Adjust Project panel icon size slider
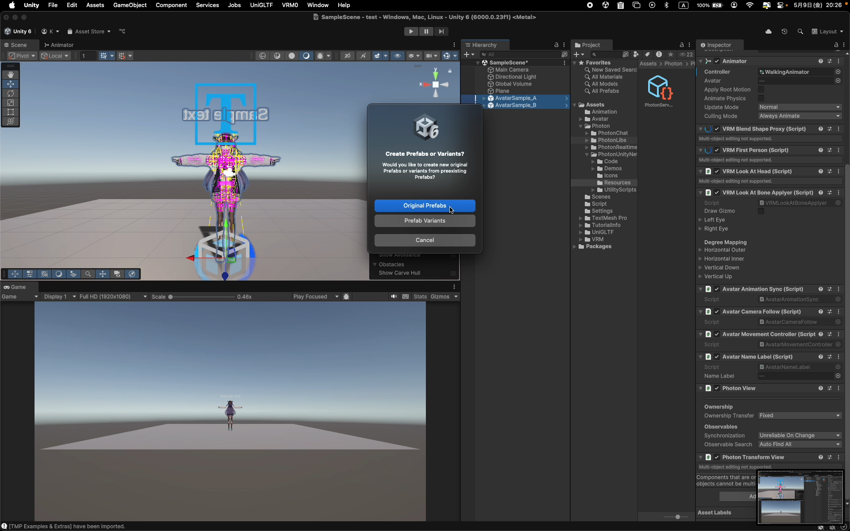This screenshot has height=531, width=850. (677, 517)
